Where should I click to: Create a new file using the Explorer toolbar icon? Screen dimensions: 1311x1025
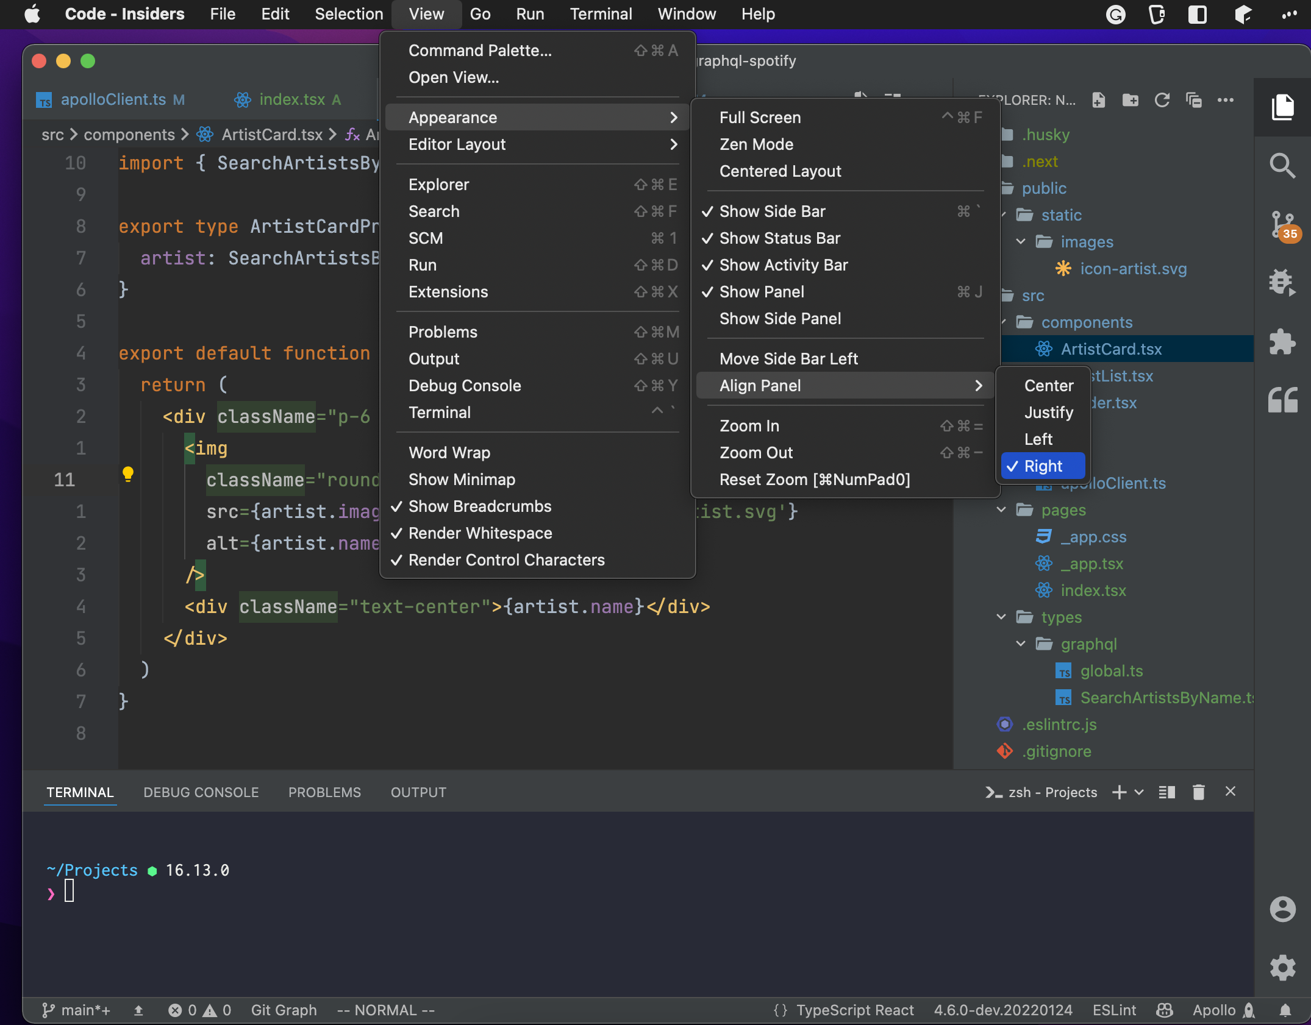tap(1099, 100)
